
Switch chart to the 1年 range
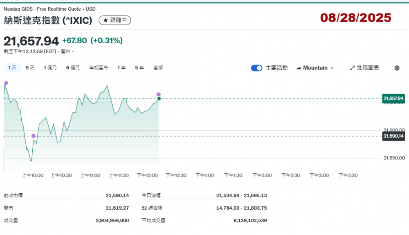coord(121,68)
